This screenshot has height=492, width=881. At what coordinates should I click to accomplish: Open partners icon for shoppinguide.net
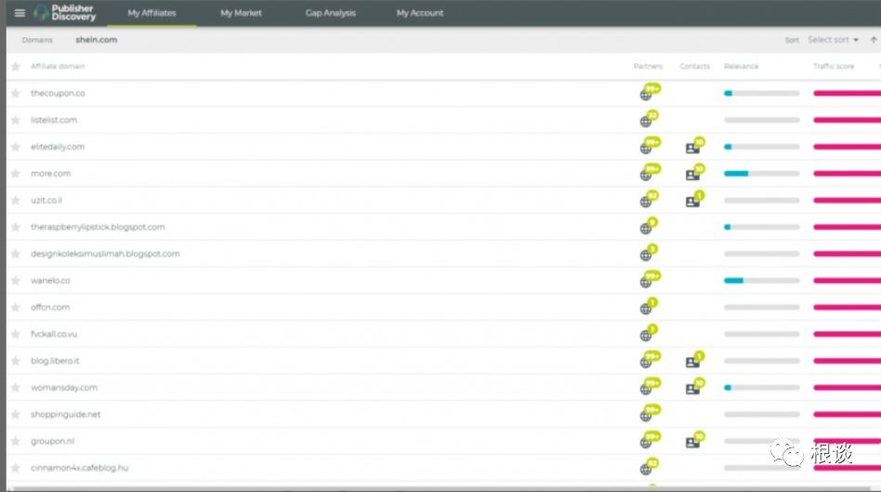point(650,413)
